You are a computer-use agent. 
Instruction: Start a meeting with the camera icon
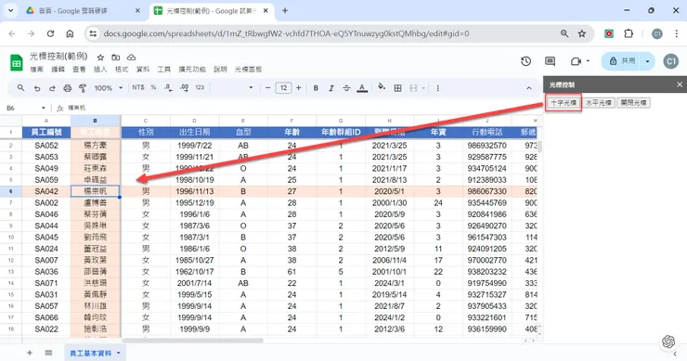pos(576,61)
